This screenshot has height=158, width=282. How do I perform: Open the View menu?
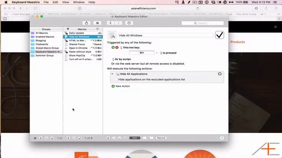tap(66, 2)
